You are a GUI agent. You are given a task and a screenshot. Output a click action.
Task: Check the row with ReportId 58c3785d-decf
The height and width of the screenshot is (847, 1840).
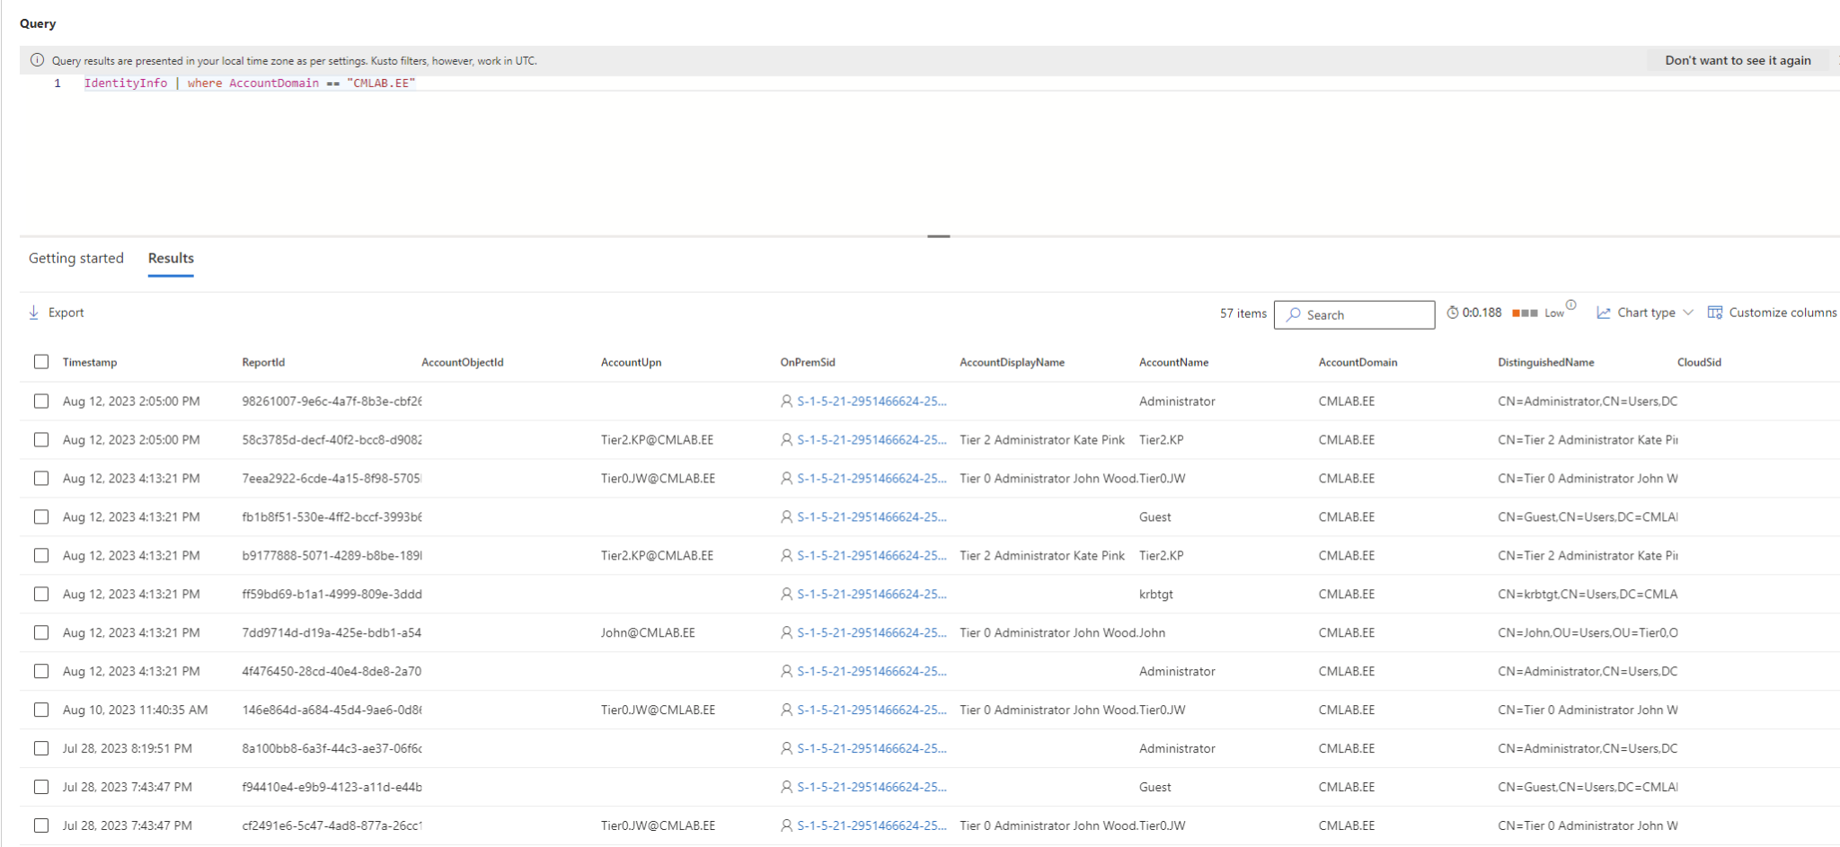[x=41, y=440]
